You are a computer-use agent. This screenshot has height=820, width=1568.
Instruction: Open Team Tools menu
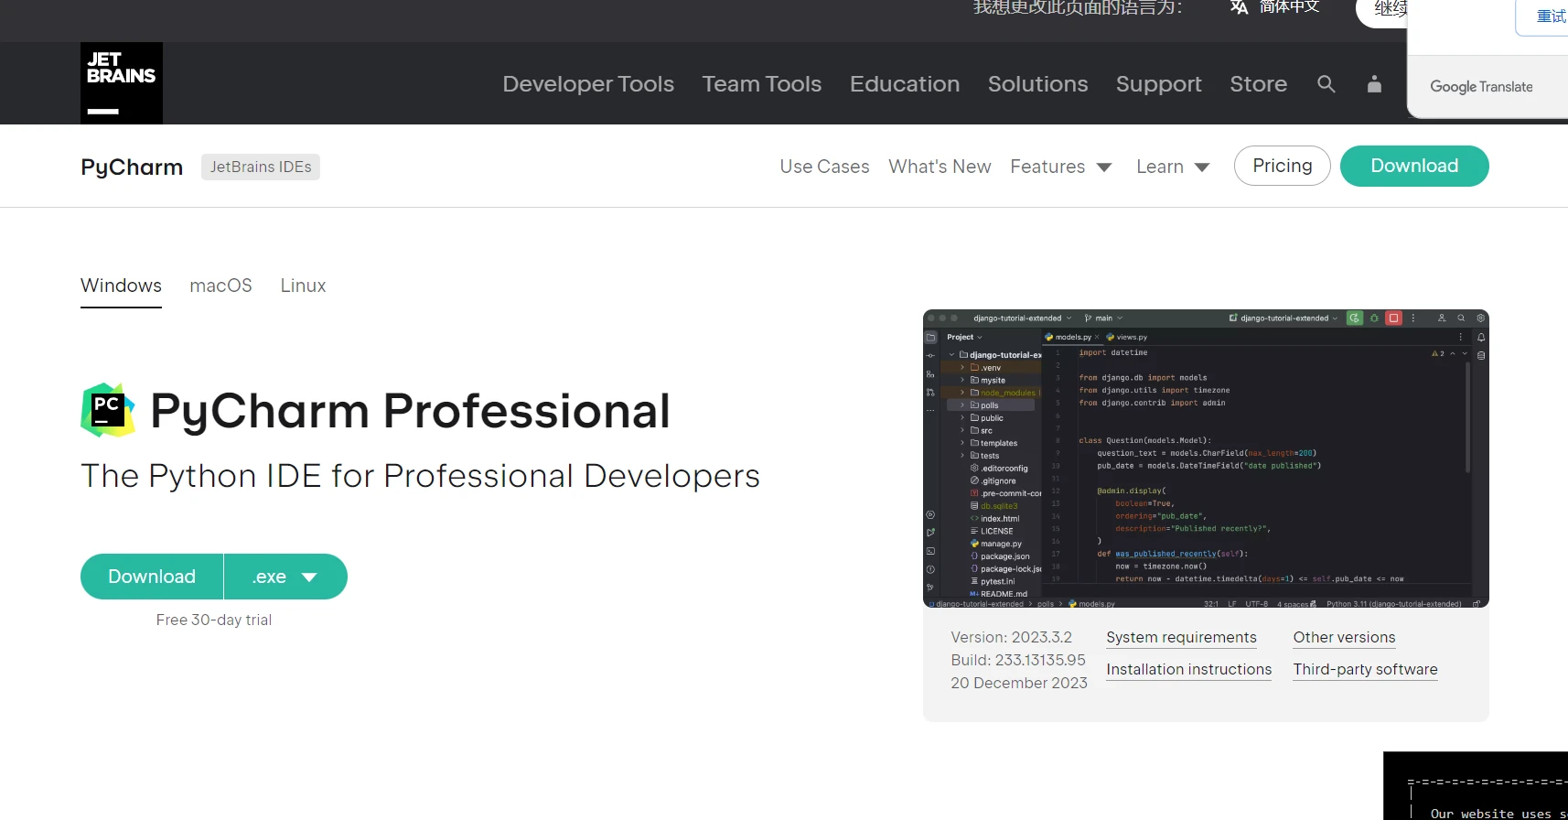tap(761, 84)
